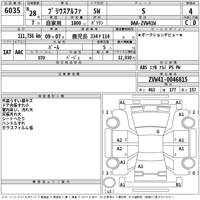Select inspector note "ハンドルすれ"

point(13,123)
